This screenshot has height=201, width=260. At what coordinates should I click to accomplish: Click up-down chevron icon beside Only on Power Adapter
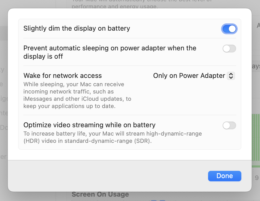click(x=231, y=76)
